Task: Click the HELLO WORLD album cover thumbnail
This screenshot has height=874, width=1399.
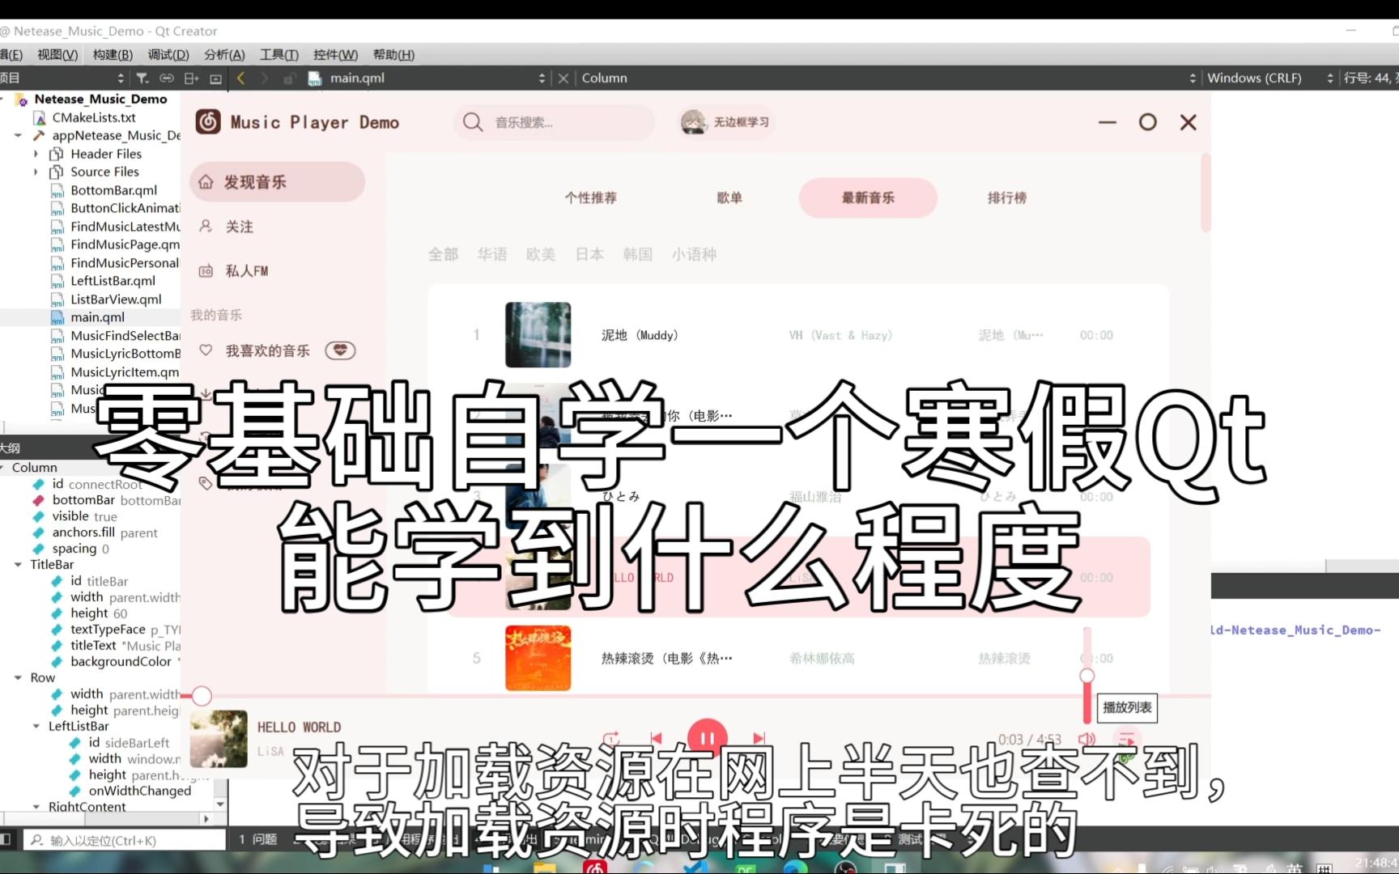Action: (219, 739)
